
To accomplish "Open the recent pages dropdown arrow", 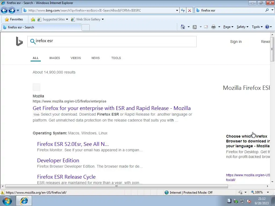I will click(18, 10).
